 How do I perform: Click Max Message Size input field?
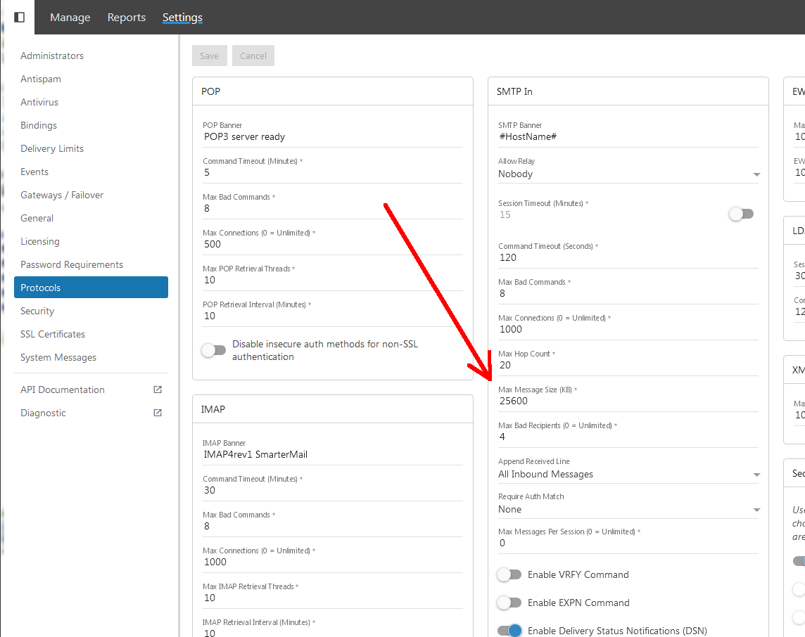pos(628,401)
